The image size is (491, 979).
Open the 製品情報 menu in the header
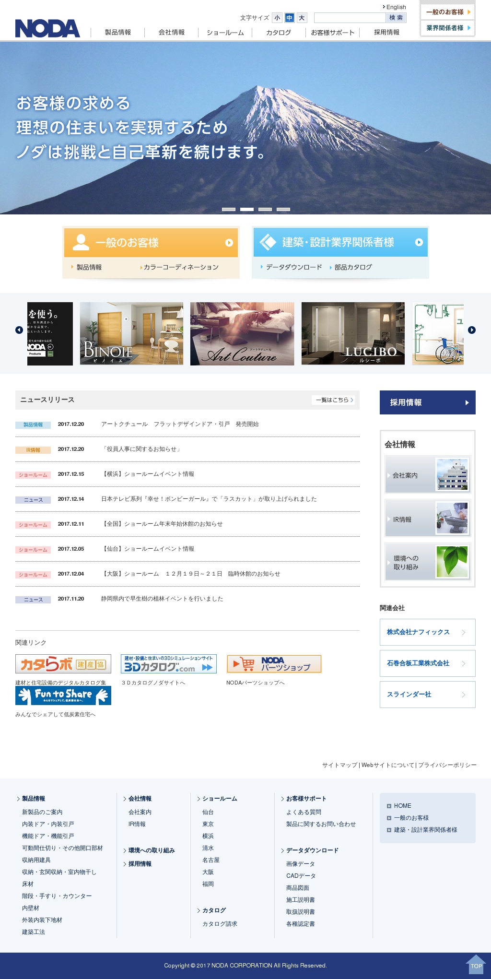pos(118,33)
